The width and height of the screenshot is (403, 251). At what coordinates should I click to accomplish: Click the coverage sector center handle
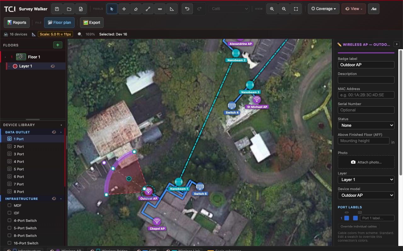[x=129, y=179]
